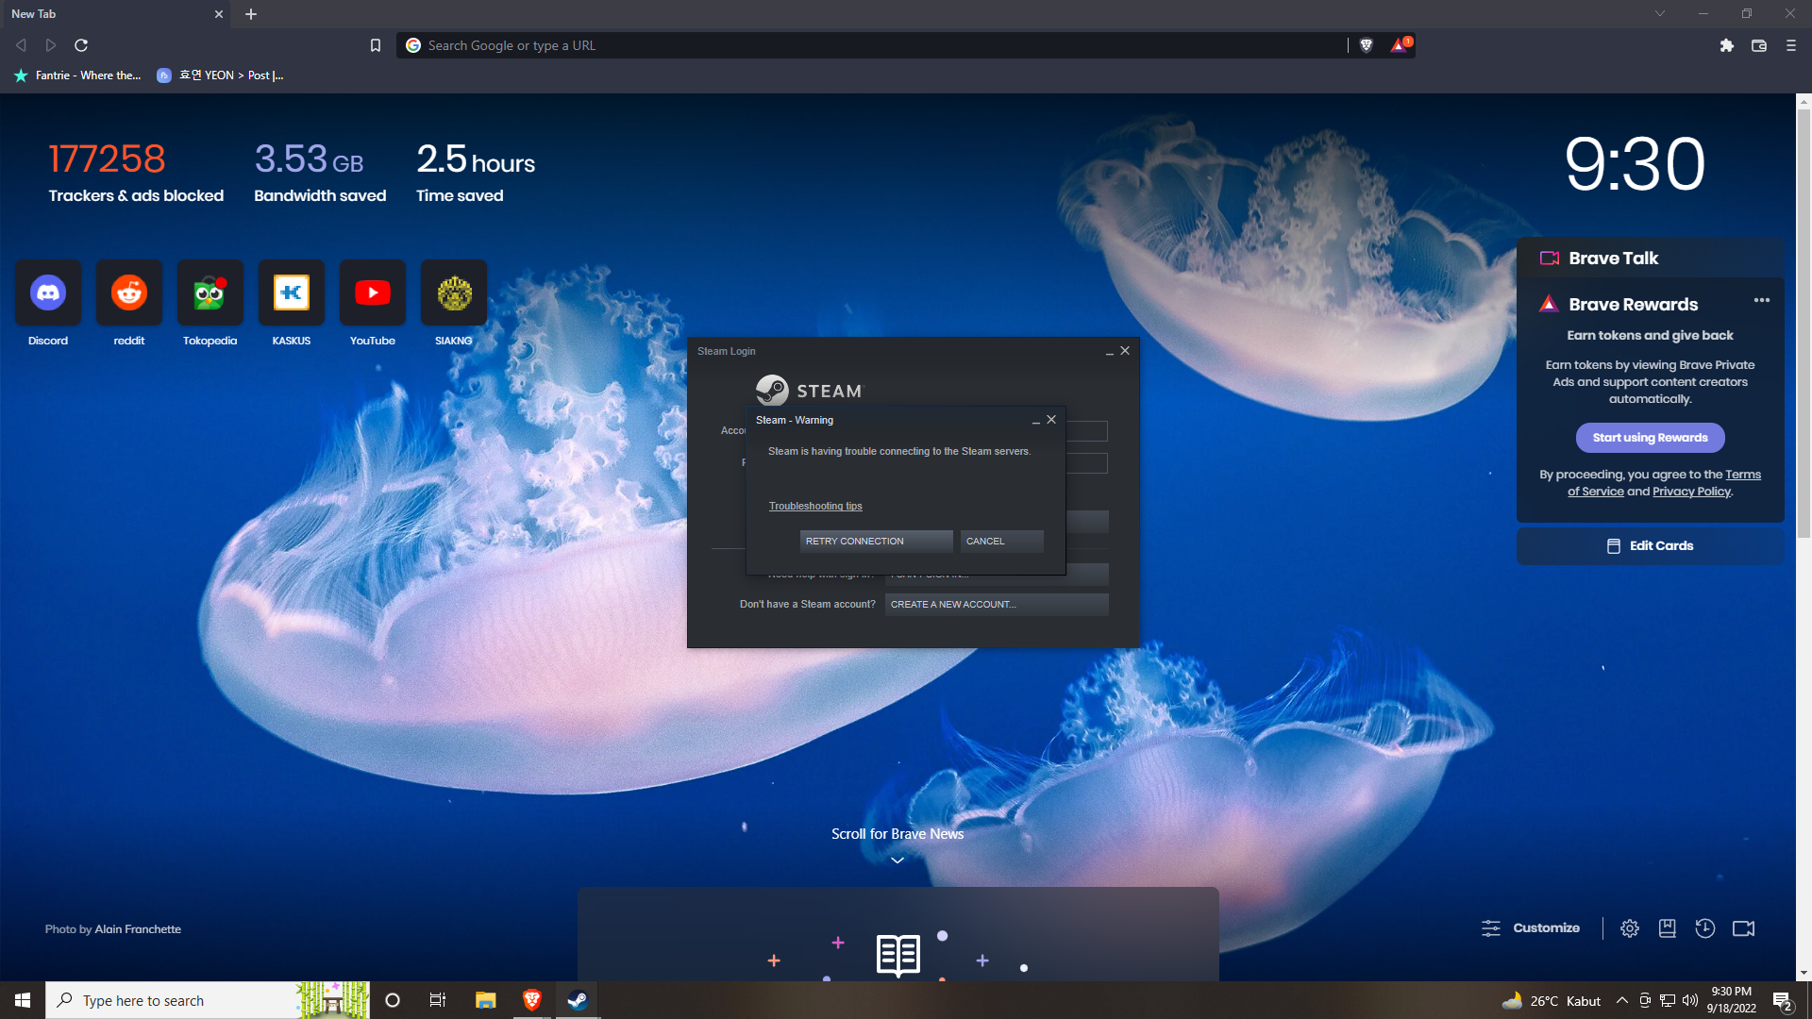
Task: Click the Customize button
Action: (x=1531, y=928)
